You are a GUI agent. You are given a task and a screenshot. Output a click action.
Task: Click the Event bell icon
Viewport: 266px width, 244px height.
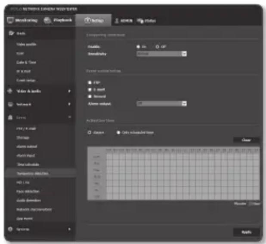(10, 117)
